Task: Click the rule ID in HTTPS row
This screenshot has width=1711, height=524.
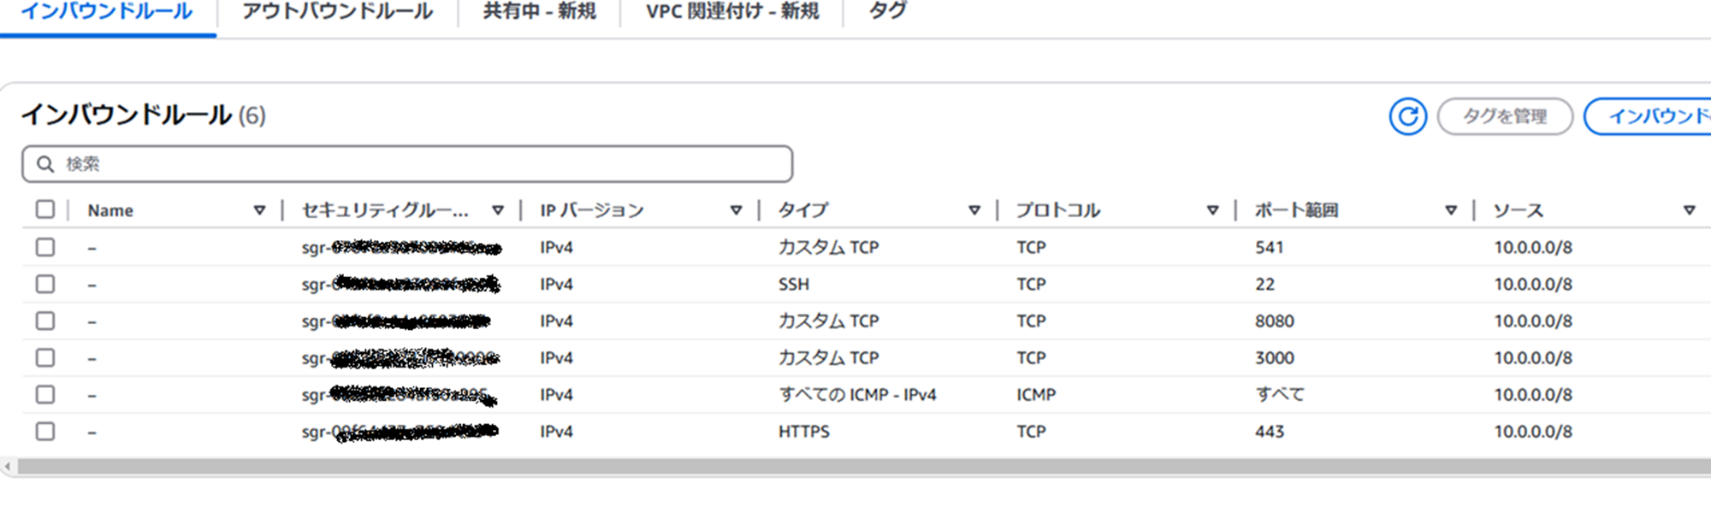Action: pyautogui.click(x=400, y=432)
